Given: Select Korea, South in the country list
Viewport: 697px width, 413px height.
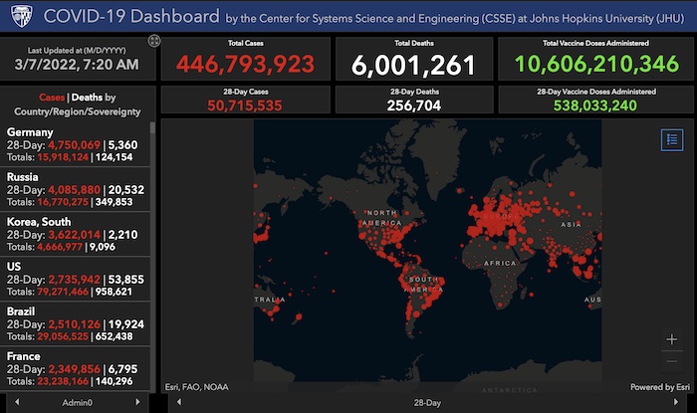Looking at the screenshot, I should [75, 234].
